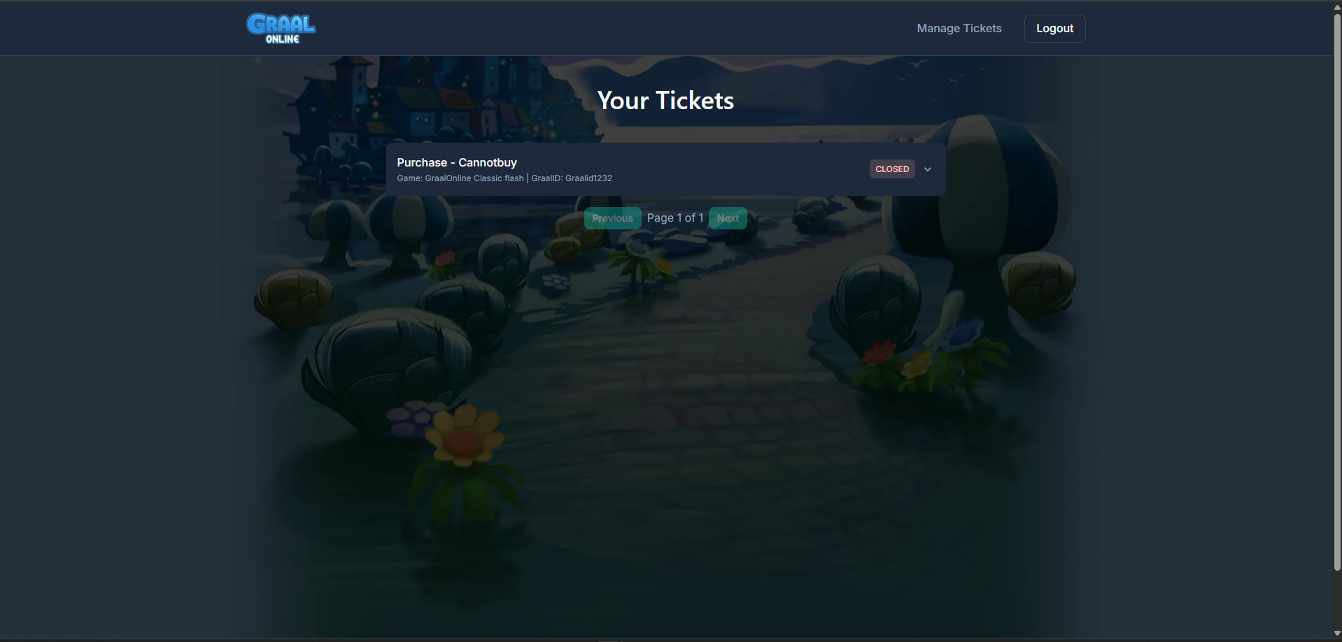The height and width of the screenshot is (642, 1342).
Task: Click the GraalOnline logo
Action: click(x=281, y=29)
